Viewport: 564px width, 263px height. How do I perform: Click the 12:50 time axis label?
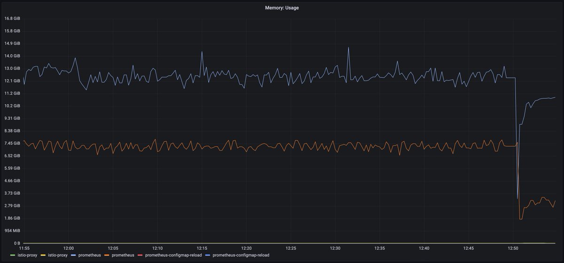(513, 248)
